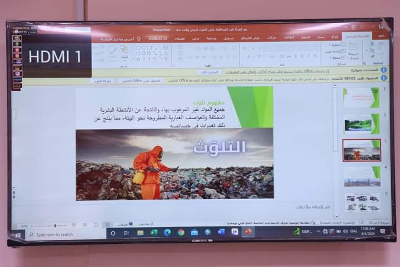Select slide 4 thumbnail in the slide panel
This screenshot has height=267, width=400.
(x=361, y=176)
